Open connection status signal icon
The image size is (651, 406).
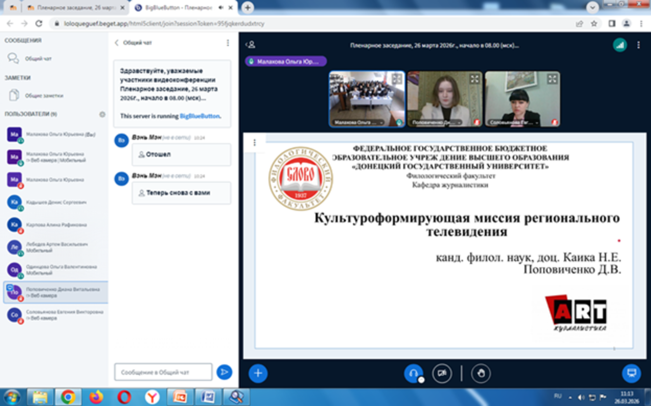(x=619, y=45)
